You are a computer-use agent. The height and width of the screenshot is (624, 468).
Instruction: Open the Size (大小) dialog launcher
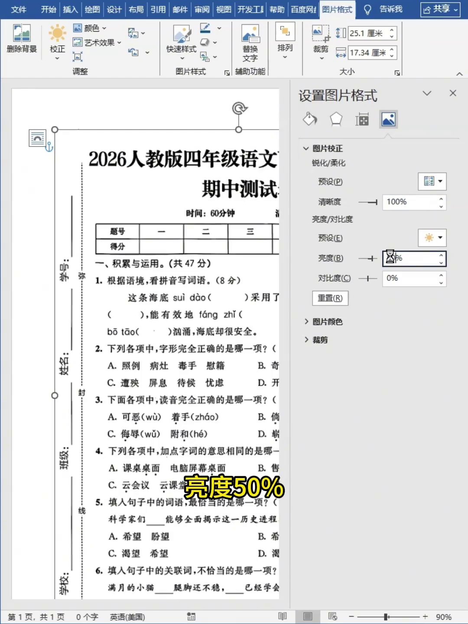[397, 73]
